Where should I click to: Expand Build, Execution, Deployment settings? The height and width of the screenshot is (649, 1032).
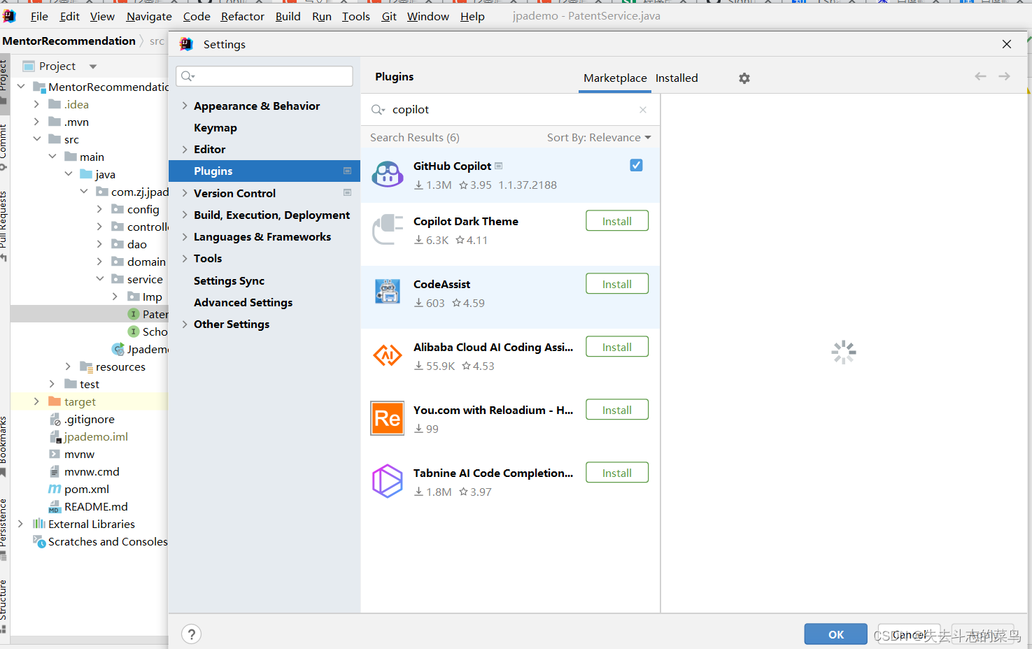pyautogui.click(x=185, y=215)
